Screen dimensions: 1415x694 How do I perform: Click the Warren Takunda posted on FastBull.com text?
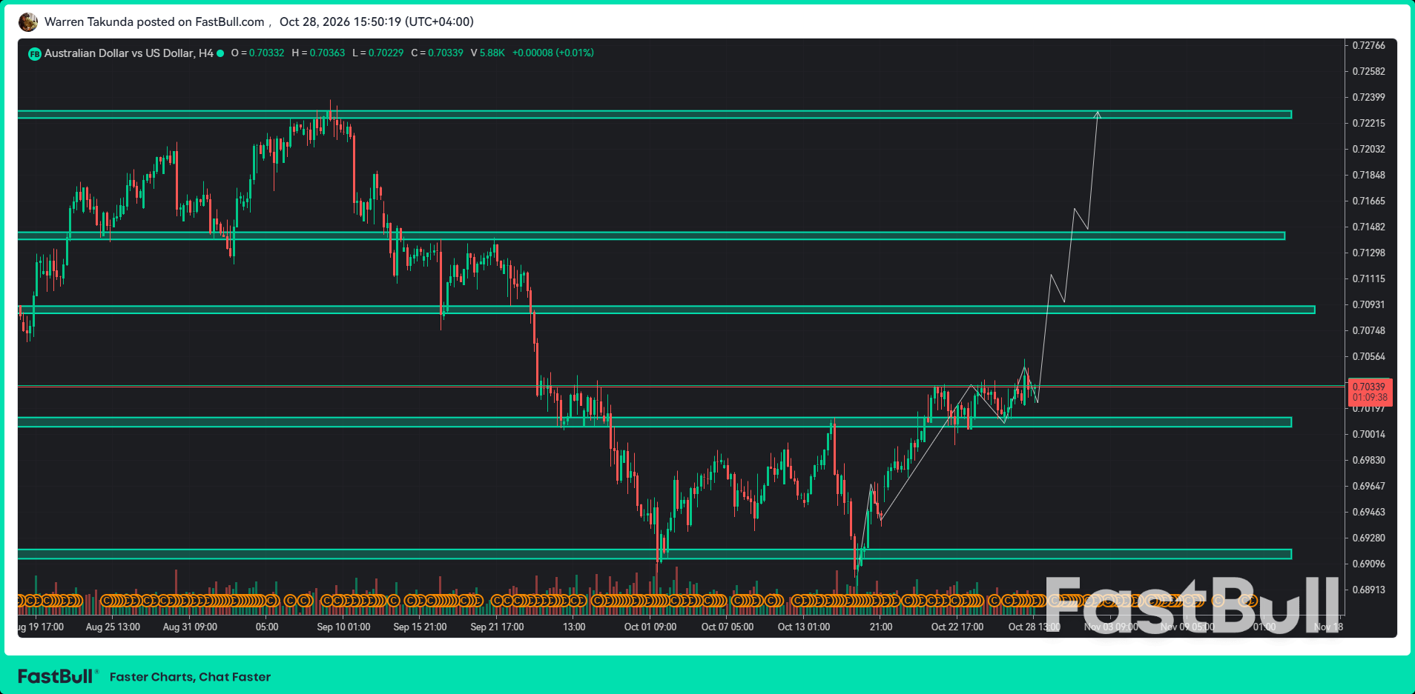click(x=154, y=22)
